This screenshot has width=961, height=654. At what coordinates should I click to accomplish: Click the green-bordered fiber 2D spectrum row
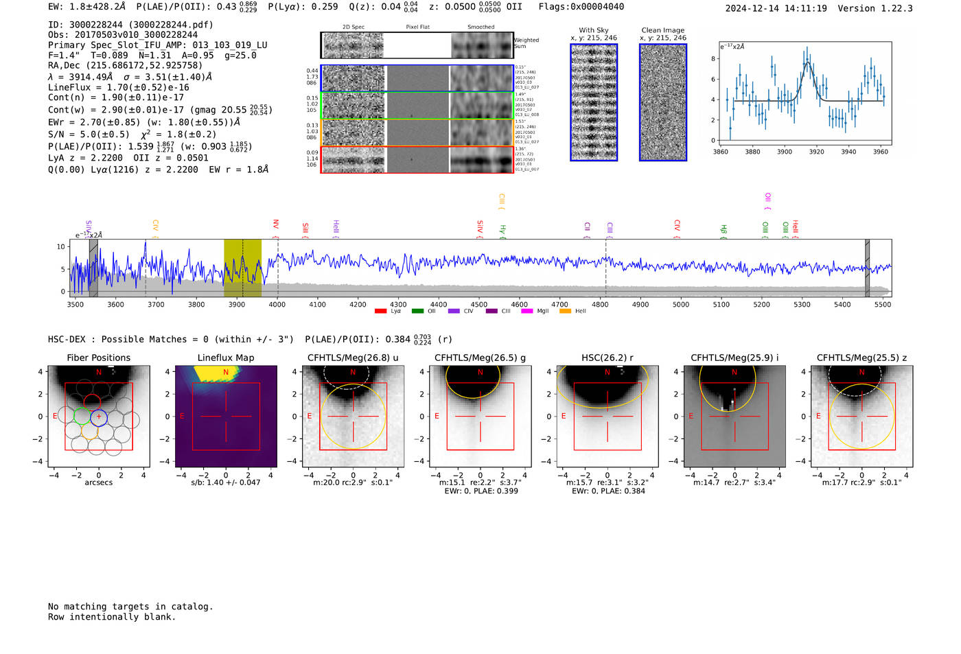(417, 106)
